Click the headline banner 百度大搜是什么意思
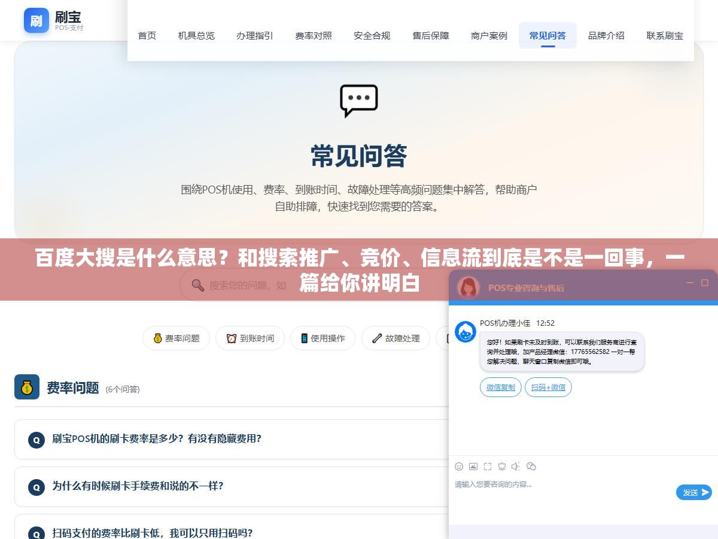Screen dimensions: 718x539 tap(359, 270)
